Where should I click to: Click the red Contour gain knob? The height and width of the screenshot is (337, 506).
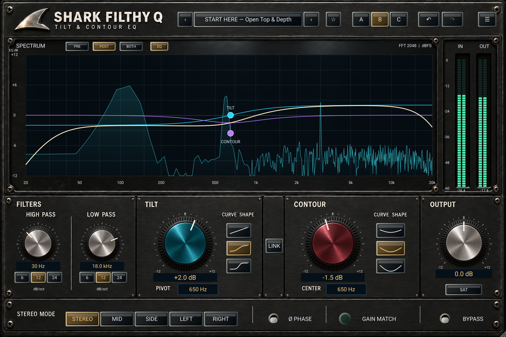(332, 244)
